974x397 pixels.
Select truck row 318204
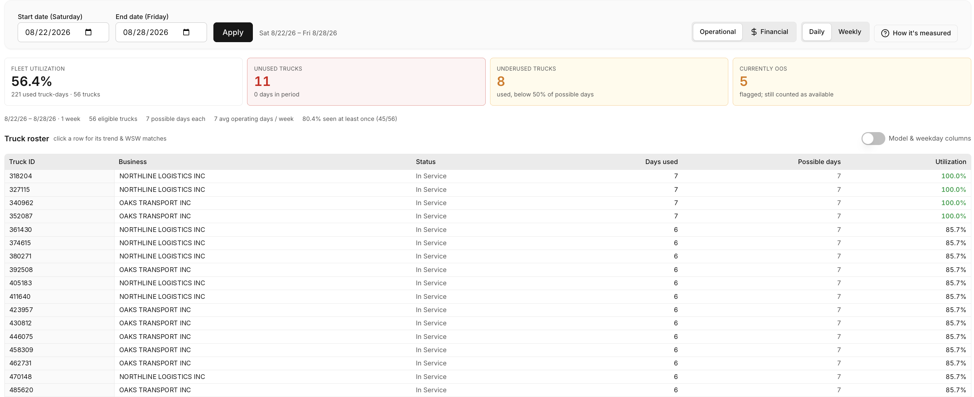tap(488, 176)
